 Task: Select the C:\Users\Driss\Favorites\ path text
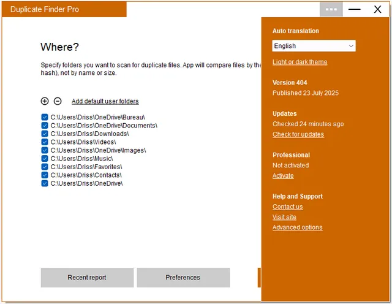pyautogui.click(x=86, y=167)
